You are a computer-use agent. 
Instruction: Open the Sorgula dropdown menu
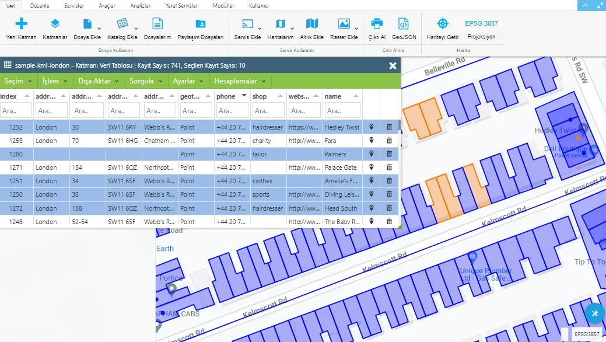pos(146,81)
